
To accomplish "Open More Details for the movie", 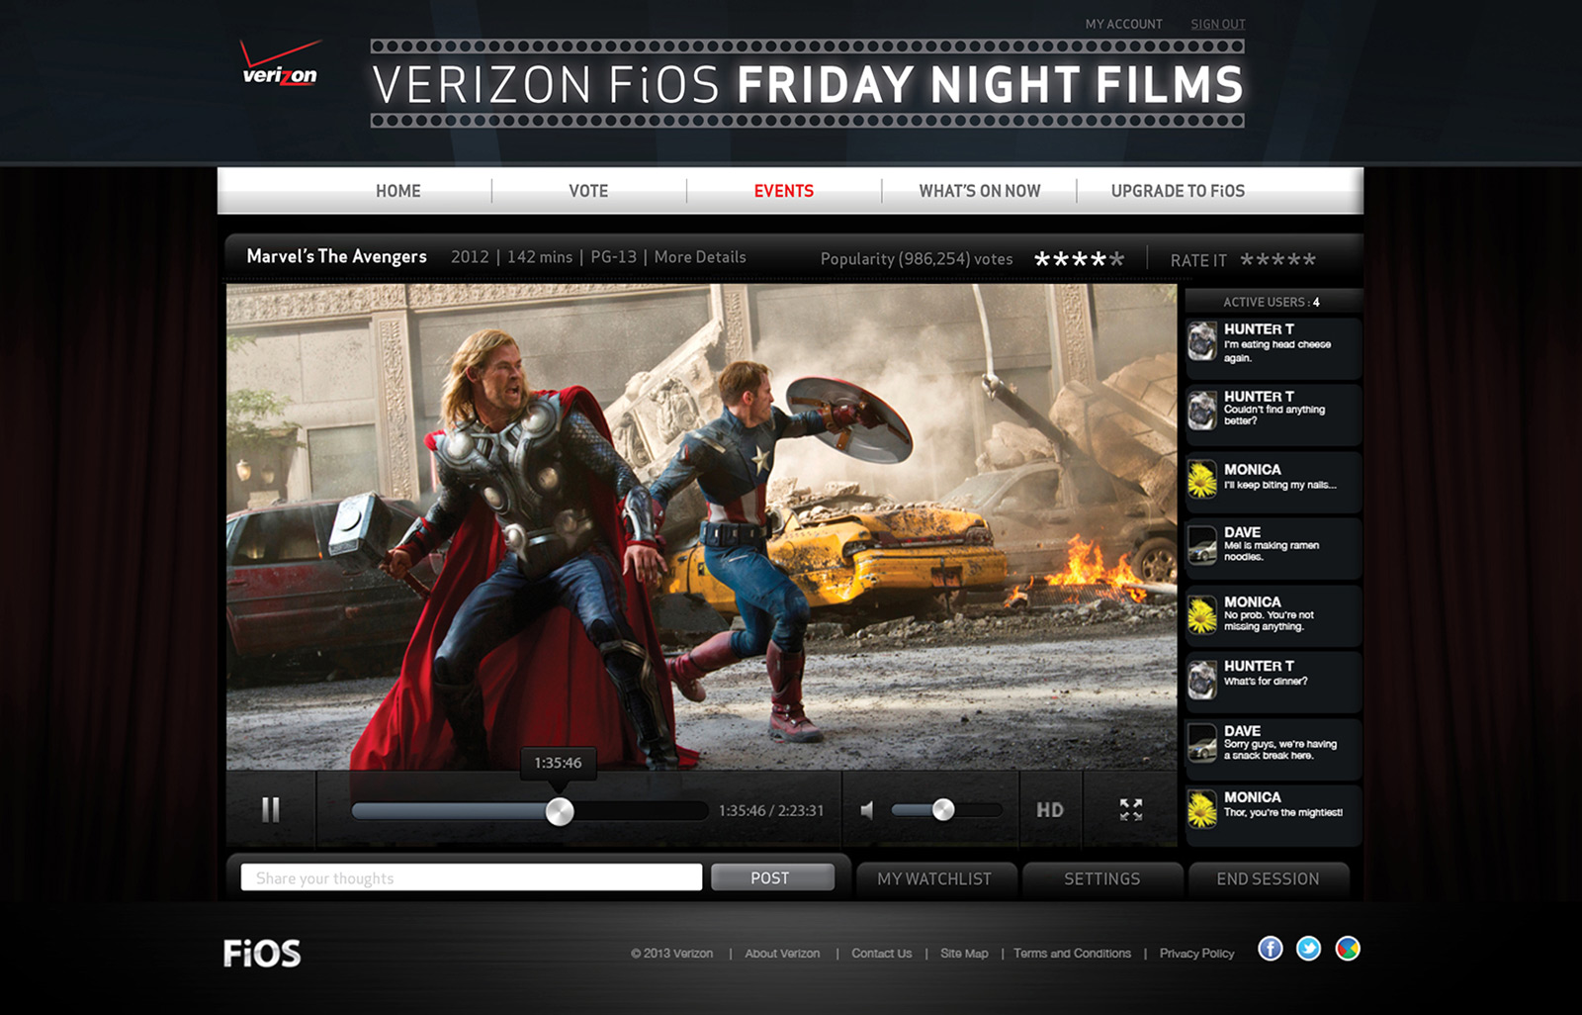I will (700, 256).
